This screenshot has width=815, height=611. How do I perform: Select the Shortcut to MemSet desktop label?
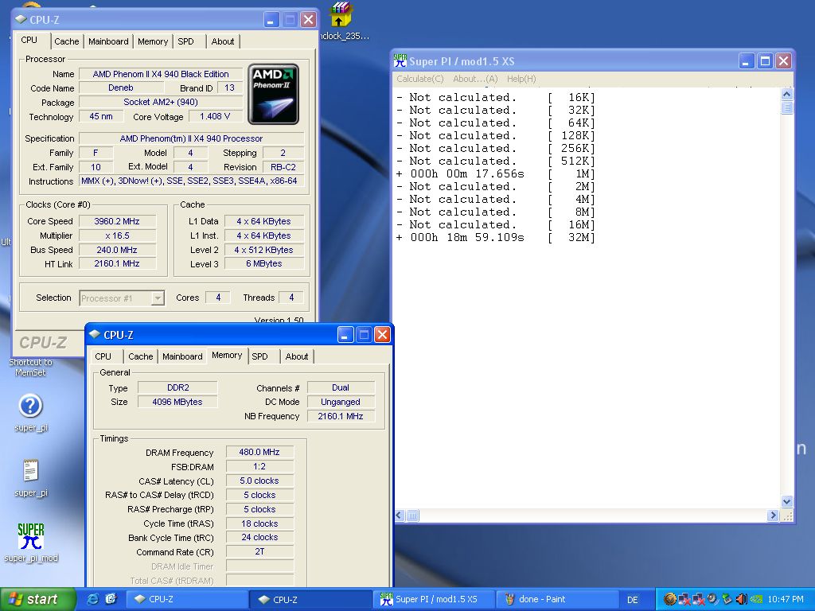(31, 368)
